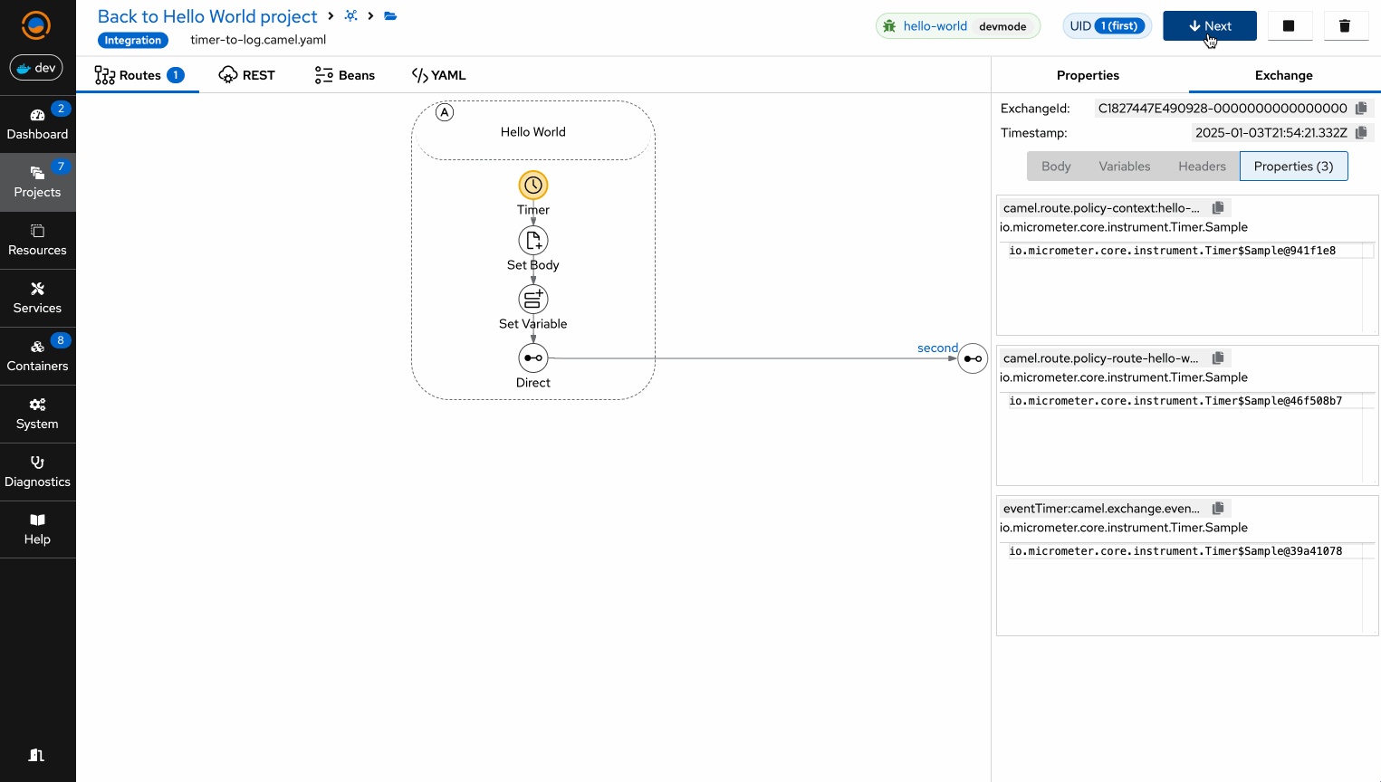Select the Set Variable step icon

[x=532, y=299]
